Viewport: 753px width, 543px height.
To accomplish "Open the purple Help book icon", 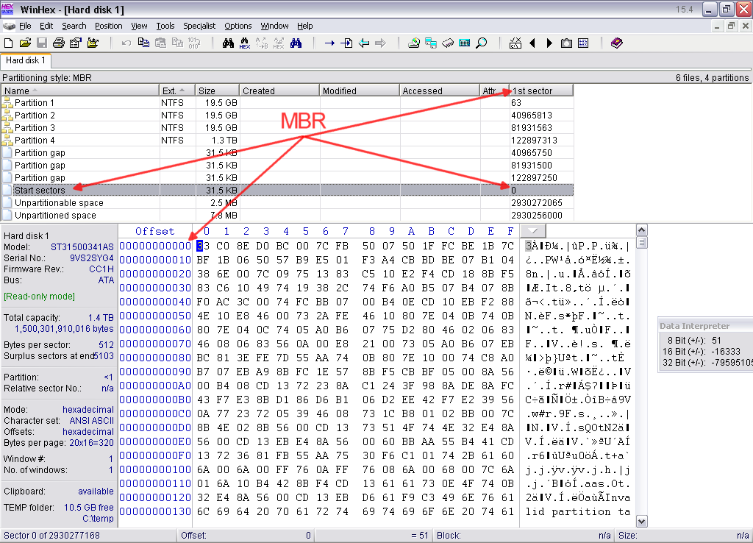I will click(x=617, y=43).
